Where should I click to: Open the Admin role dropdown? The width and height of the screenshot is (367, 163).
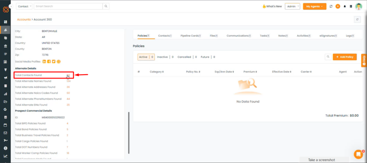pos(292,6)
